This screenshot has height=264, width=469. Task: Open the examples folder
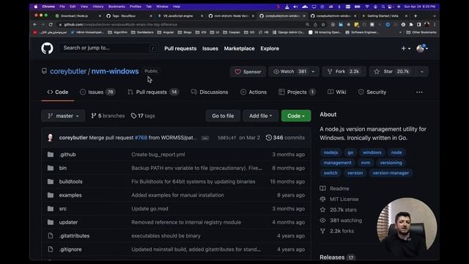coord(70,195)
